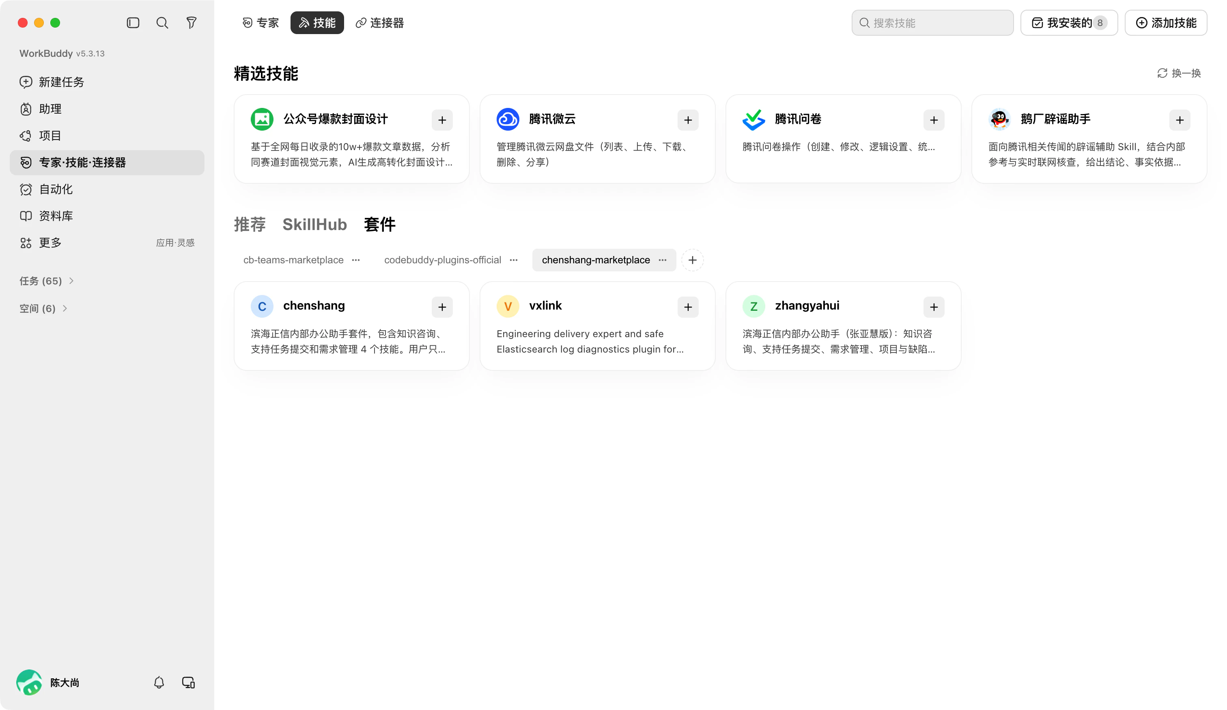Expand 任务 (65) list
Viewport: 1227px width, 710px height.
[47, 281]
